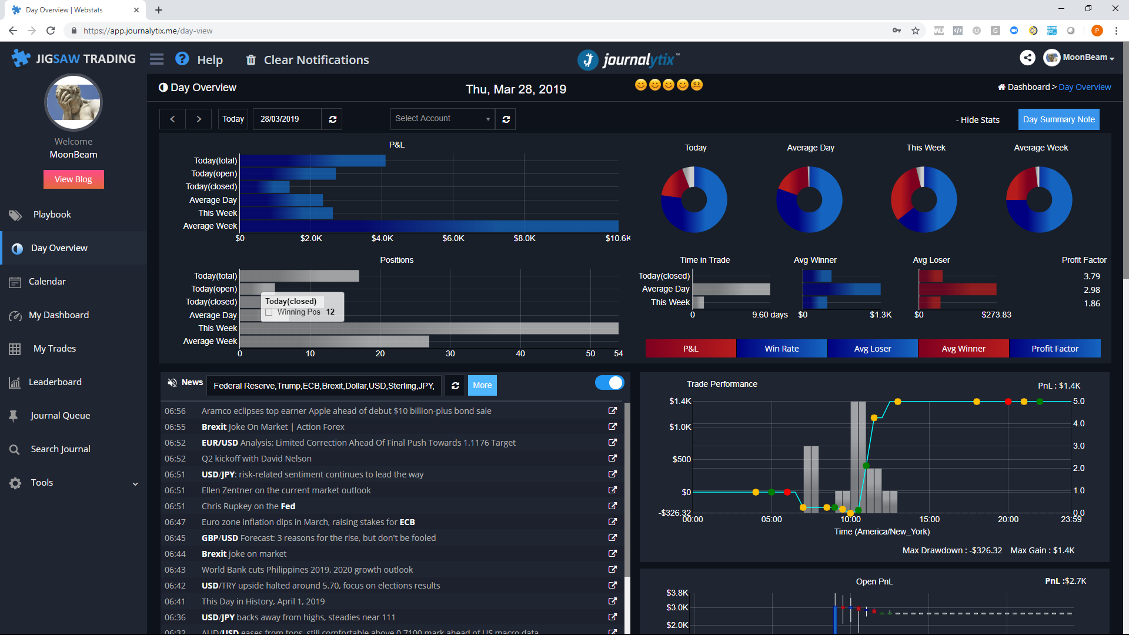
Task: Switch to the Win Rate tab
Action: (781, 349)
